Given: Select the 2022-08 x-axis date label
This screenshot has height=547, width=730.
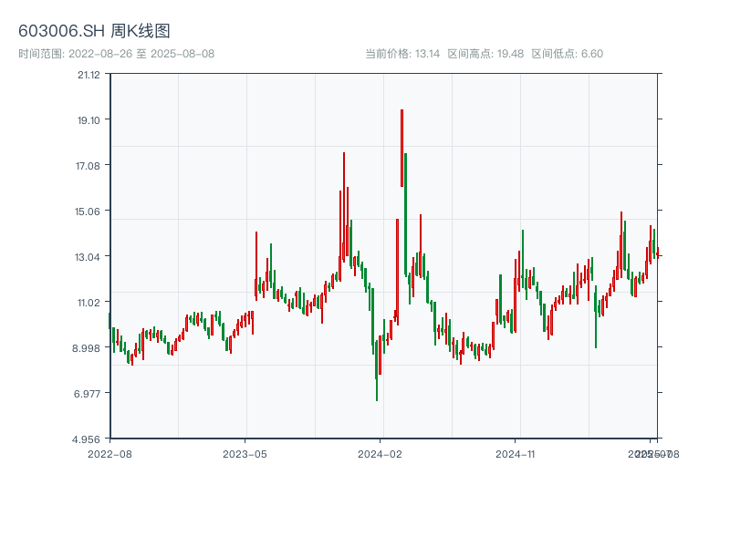Looking at the screenshot, I should (x=109, y=453).
